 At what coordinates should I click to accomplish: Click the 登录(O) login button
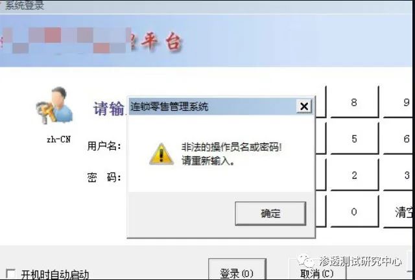[237, 270]
